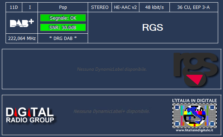Click the station name 'RGS'
This screenshot has height=137, width=223.
(153, 27)
